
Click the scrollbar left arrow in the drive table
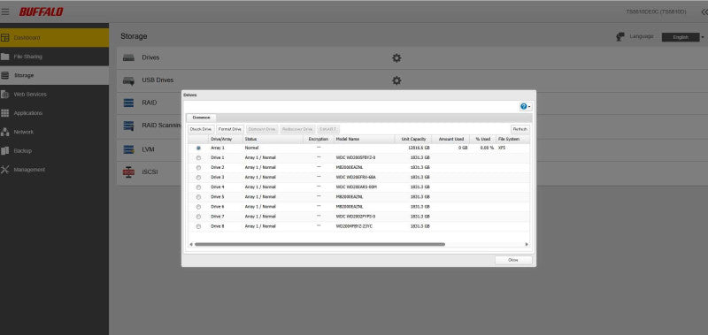tap(190, 244)
